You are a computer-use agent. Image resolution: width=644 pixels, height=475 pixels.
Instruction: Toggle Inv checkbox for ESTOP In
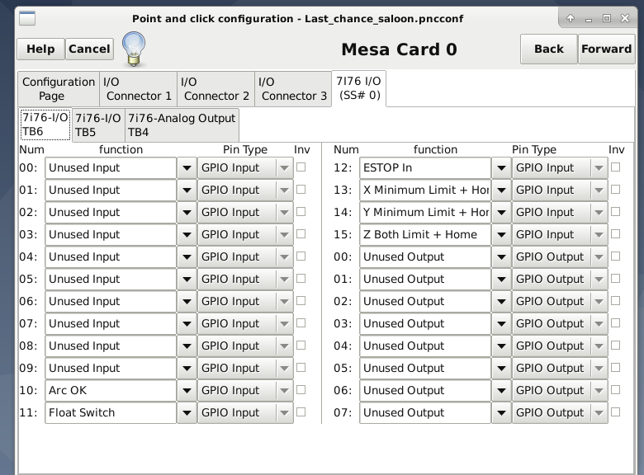point(615,167)
